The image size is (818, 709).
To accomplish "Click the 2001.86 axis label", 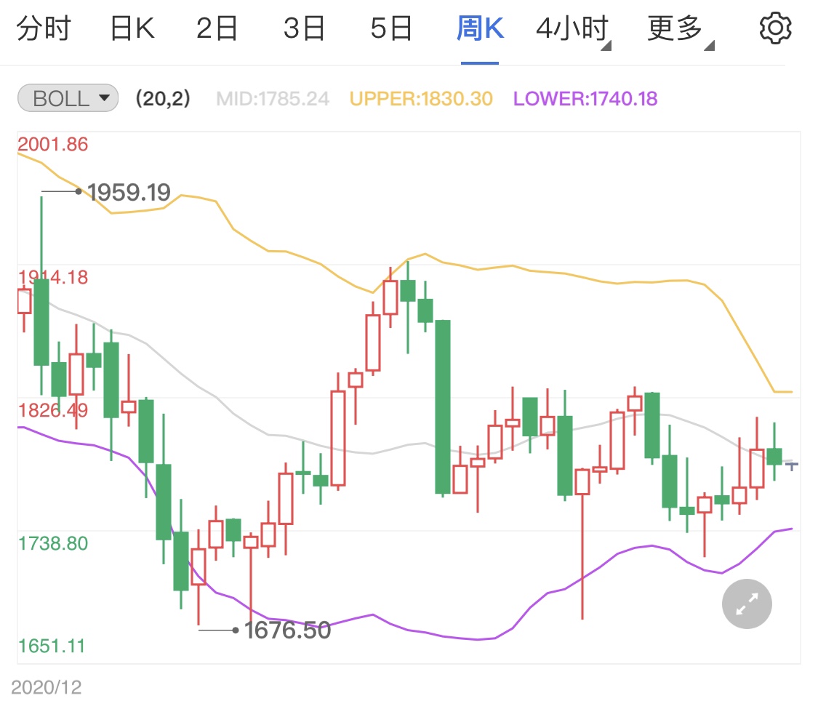I will click(52, 145).
